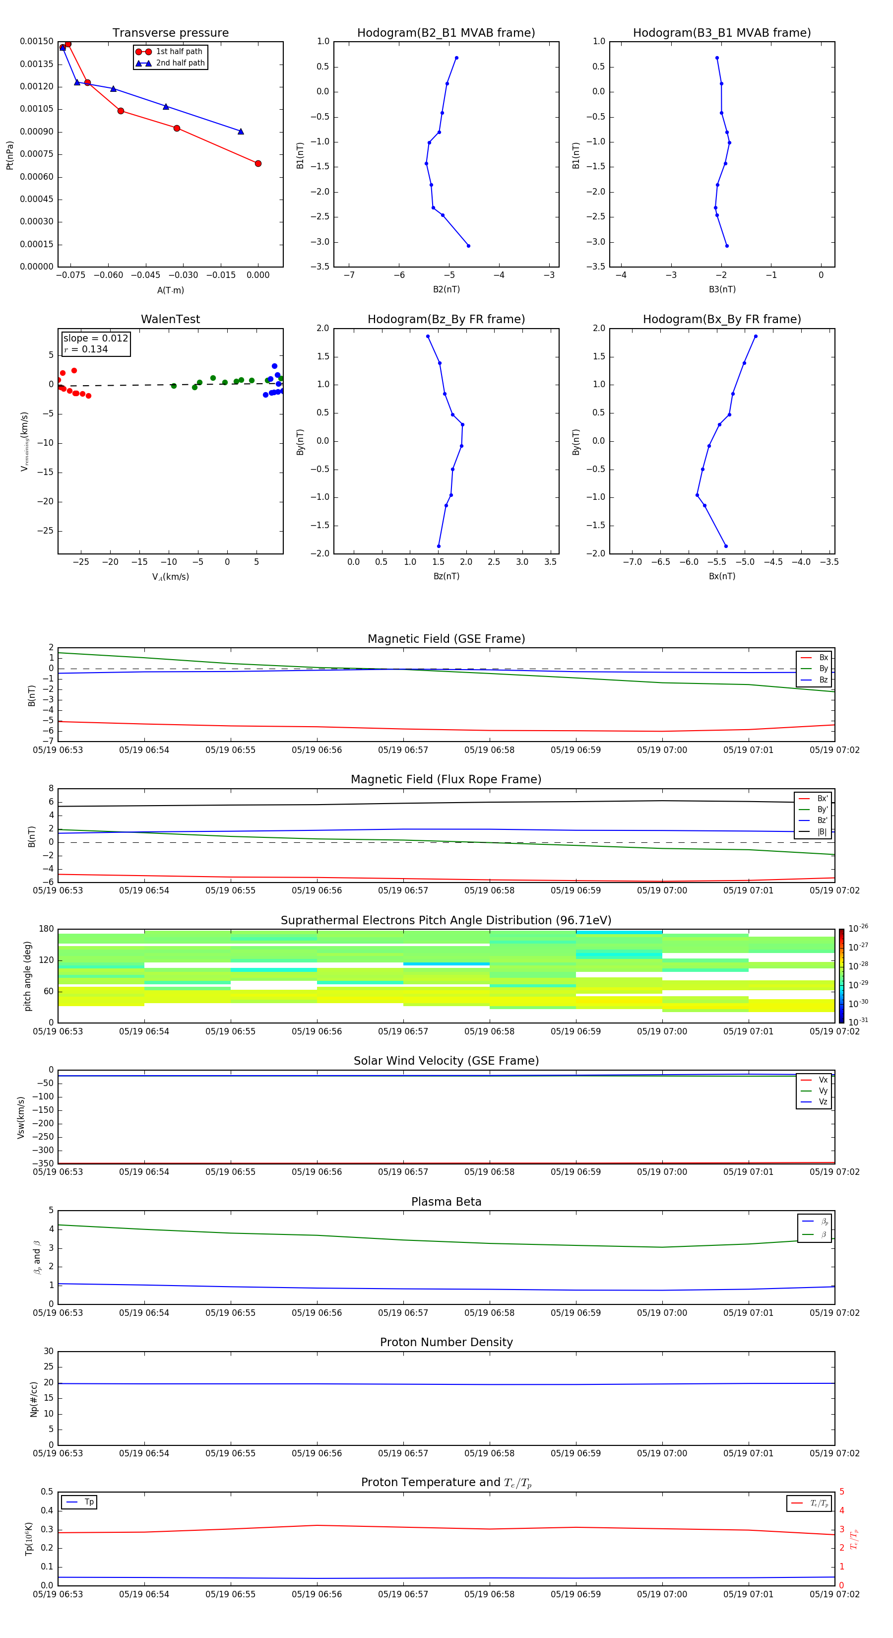Click '05/19 06:53' tick under temperature plot
The height and width of the screenshot is (1638, 893).
(x=58, y=1594)
